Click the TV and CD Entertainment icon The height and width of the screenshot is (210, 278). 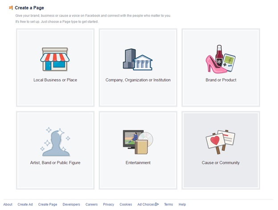pyautogui.click(x=138, y=142)
